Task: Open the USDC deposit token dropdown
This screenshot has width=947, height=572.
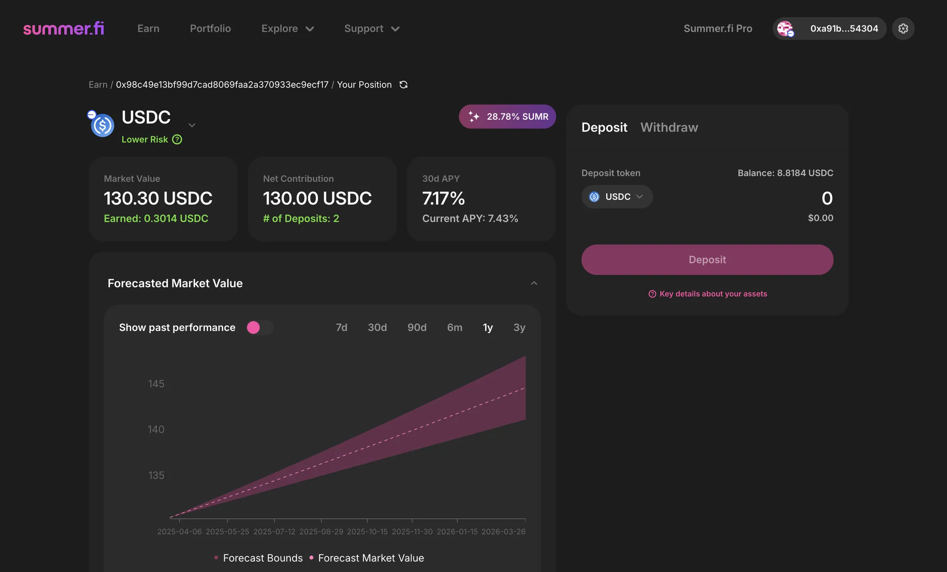Action: pyautogui.click(x=617, y=197)
